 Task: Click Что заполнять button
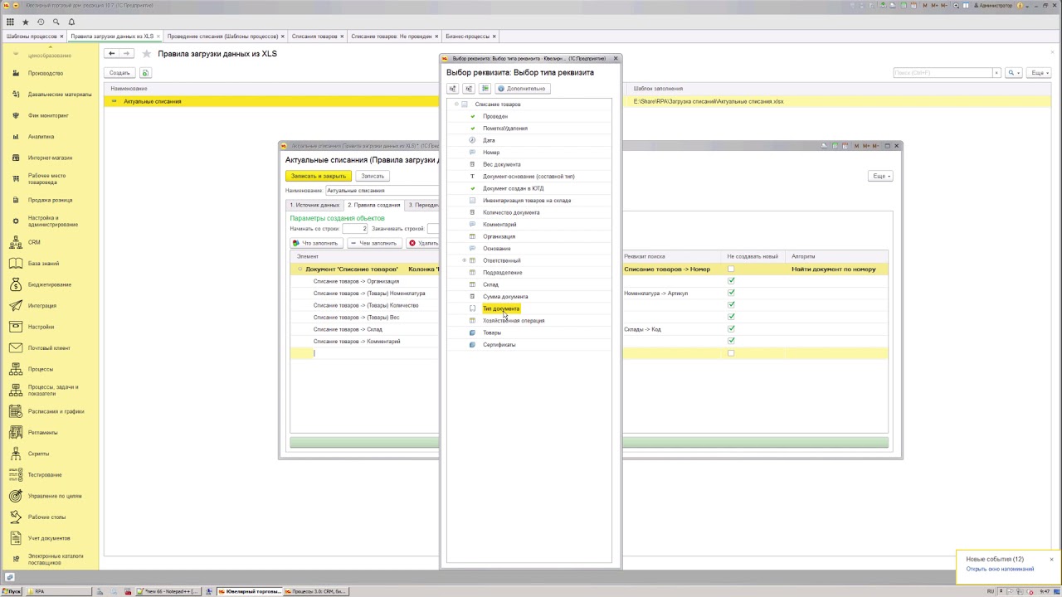tap(316, 243)
